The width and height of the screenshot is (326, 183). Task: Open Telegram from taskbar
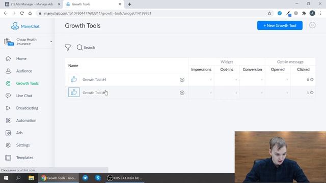(x=85, y=178)
